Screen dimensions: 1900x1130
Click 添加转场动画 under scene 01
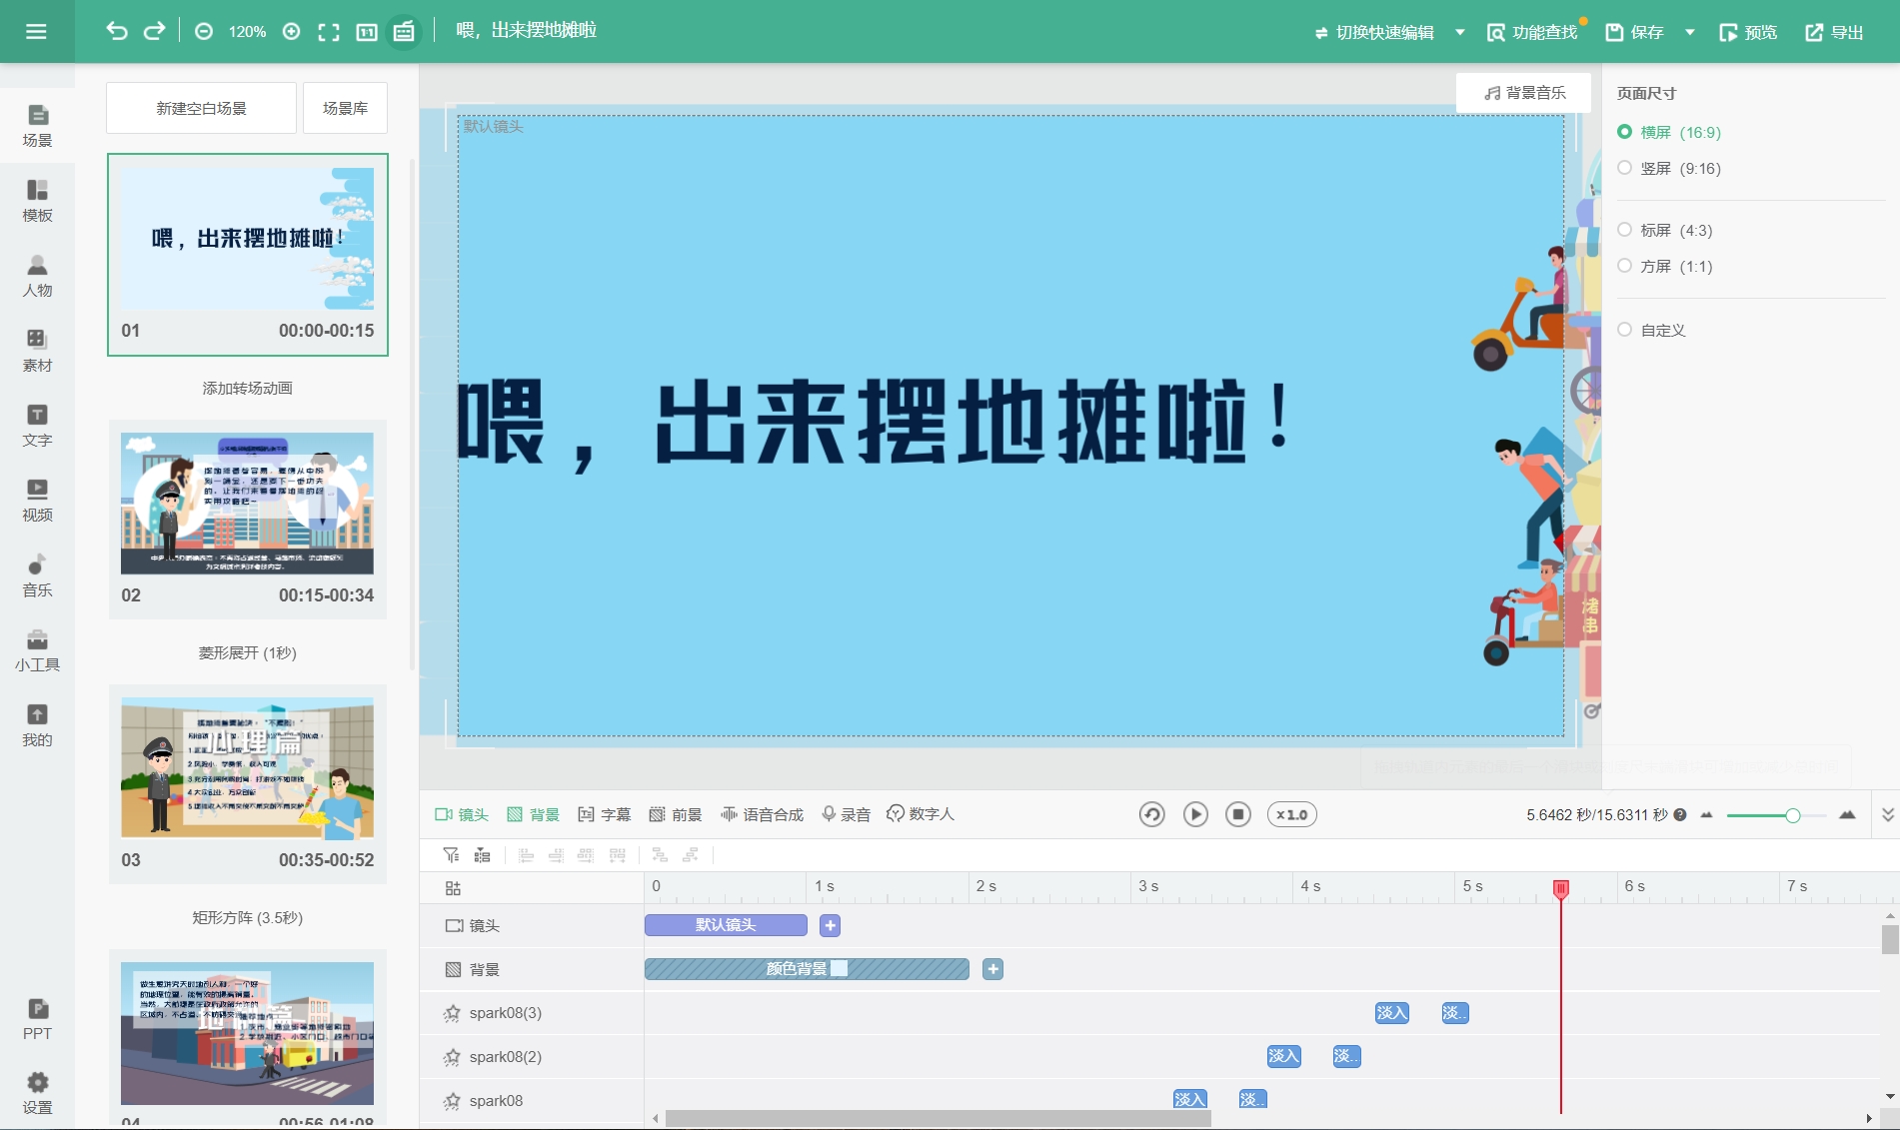tap(247, 388)
